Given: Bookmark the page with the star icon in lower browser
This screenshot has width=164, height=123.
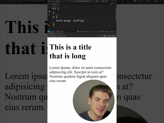Looking at the screenshot, I should pyautogui.click(x=99, y=36).
